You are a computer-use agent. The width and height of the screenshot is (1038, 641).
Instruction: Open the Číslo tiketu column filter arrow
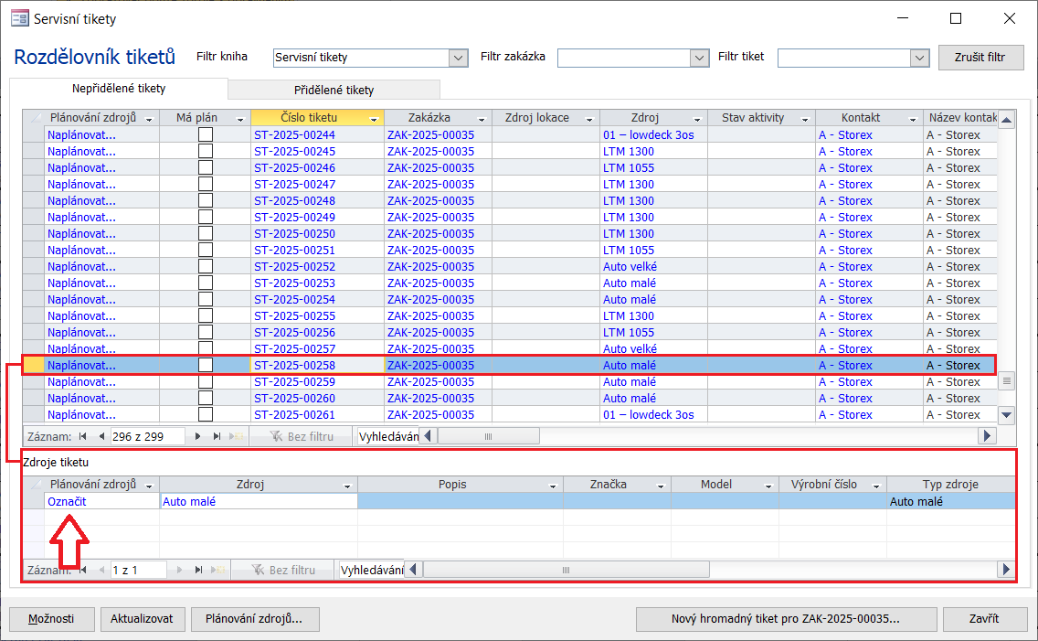[374, 119]
